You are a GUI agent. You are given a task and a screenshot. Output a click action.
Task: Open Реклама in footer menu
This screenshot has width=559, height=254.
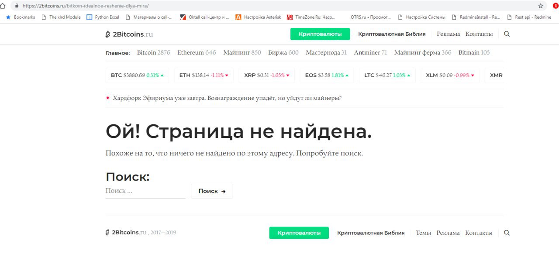click(x=448, y=233)
